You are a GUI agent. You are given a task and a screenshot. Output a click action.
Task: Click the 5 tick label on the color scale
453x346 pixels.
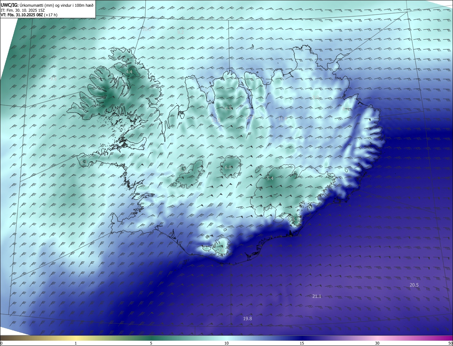click(151, 343)
